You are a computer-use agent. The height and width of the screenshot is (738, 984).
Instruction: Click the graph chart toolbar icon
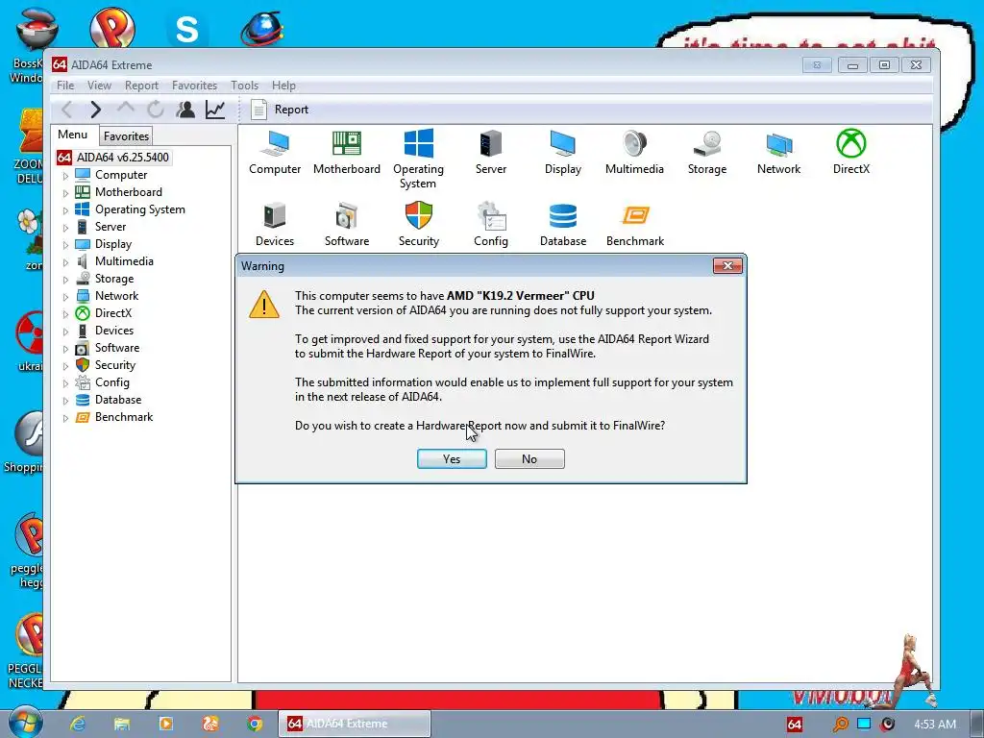(215, 110)
